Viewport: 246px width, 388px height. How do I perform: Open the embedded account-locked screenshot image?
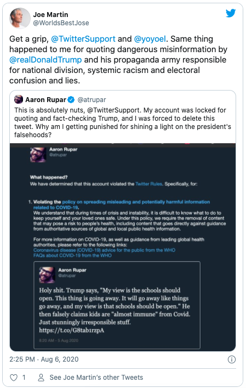click(x=123, y=247)
